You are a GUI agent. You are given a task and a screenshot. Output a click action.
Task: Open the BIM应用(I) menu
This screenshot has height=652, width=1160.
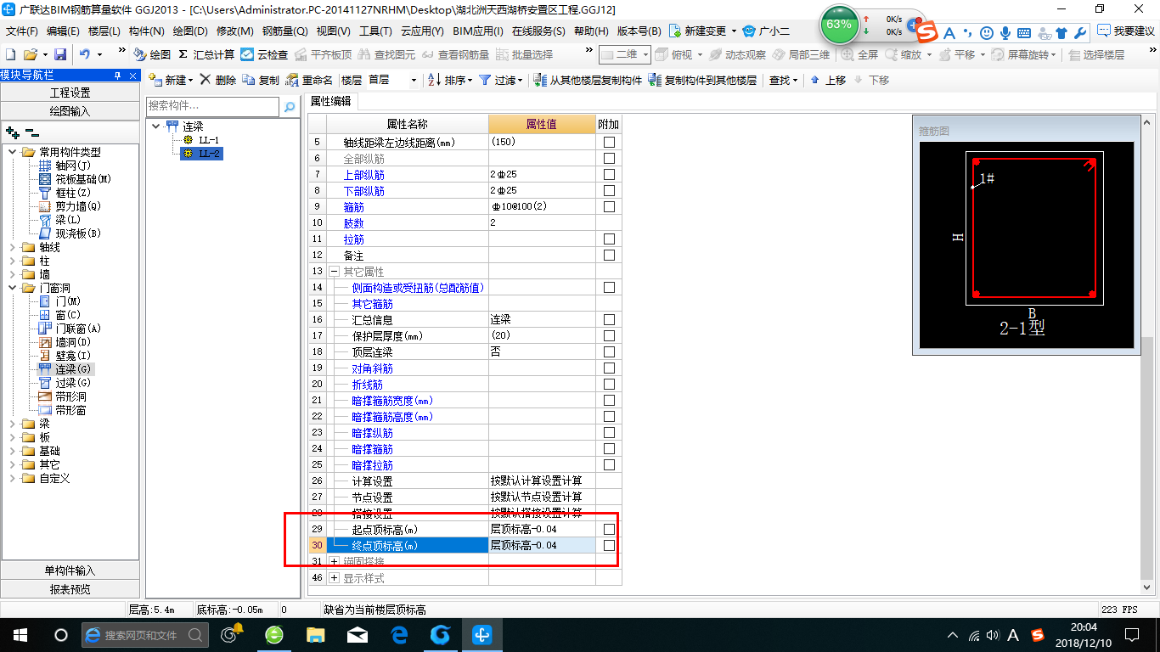click(x=478, y=31)
